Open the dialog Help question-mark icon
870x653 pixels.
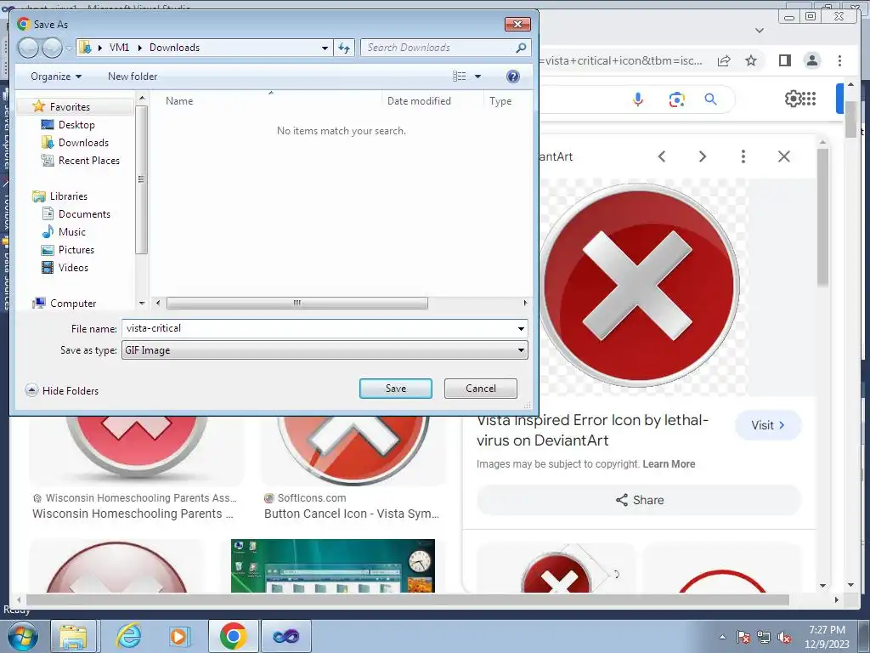(512, 76)
